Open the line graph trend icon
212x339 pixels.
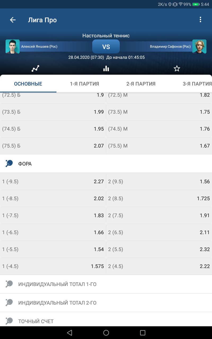pos(35,69)
